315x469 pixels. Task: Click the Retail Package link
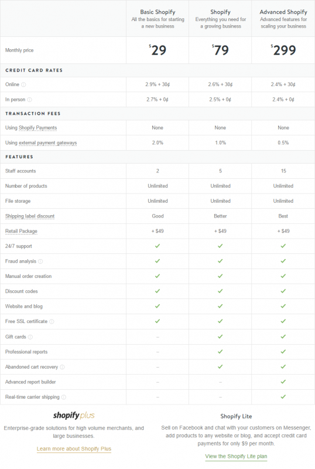click(x=21, y=231)
